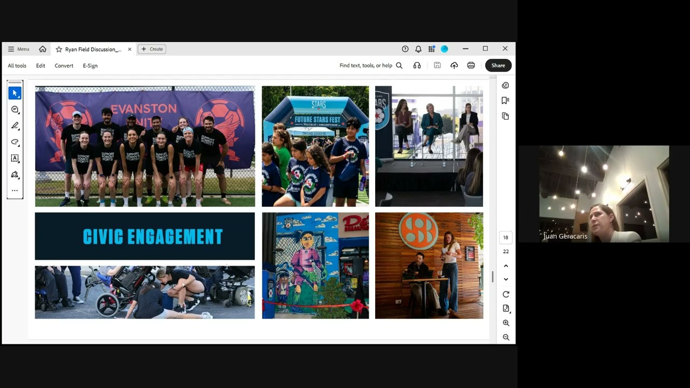Open the page display settings icon
Image resolution: width=690 pixels, height=388 pixels.
pos(506,308)
